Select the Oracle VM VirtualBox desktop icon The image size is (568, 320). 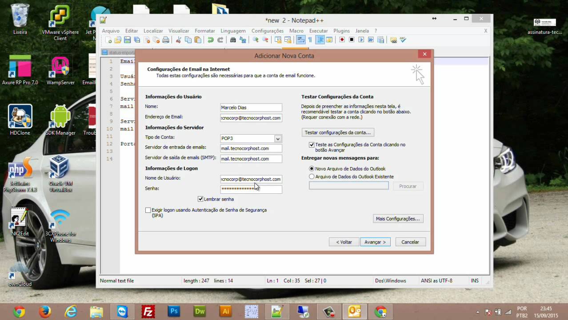60,174
